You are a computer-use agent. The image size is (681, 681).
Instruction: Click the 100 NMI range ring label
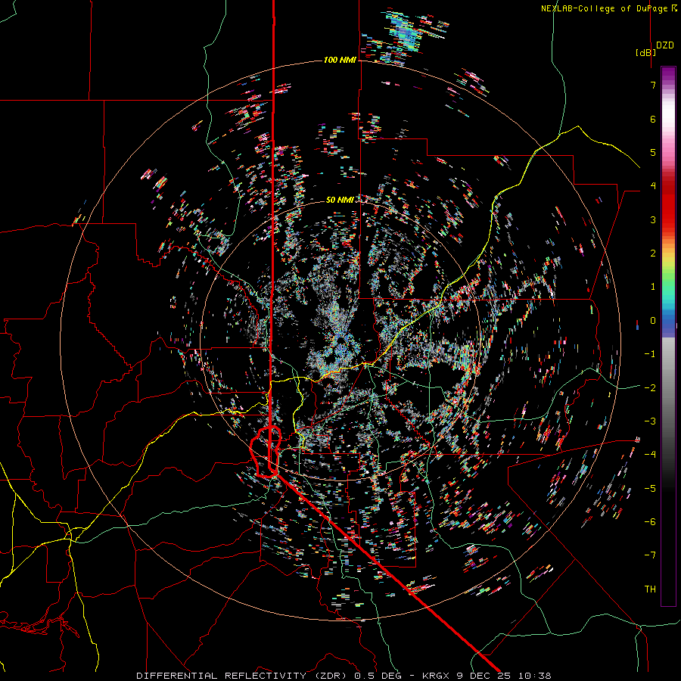340,60
